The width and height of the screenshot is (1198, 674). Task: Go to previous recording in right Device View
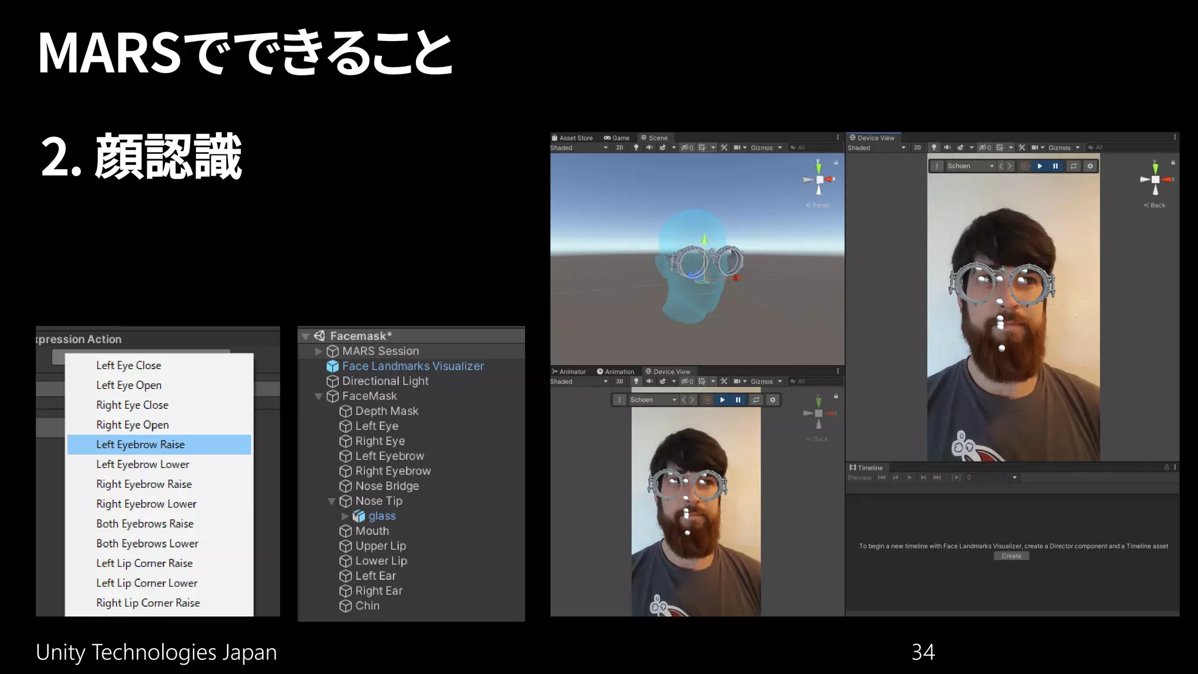pyautogui.click(x=1001, y=166)
